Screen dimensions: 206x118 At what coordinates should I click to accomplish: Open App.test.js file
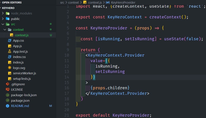tap(20, 52)
